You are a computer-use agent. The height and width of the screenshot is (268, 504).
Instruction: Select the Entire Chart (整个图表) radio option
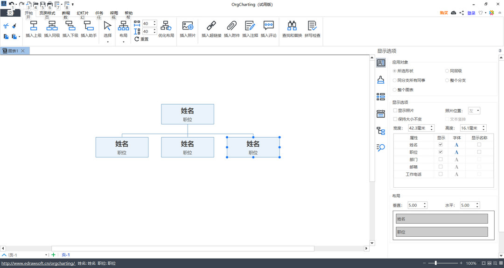click(x=395, y=90)
